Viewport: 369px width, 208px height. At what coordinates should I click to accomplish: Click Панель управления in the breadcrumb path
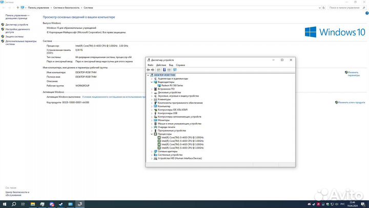click(x=38, y=8)
